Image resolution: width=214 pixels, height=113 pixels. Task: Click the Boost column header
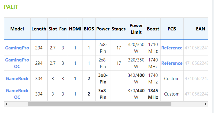153,29
